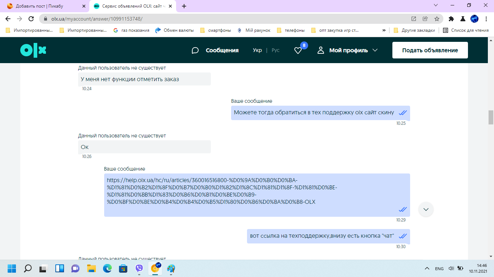Open Viber from the taskbar
This screenshot has height=277, width=494.
point(139,268)
